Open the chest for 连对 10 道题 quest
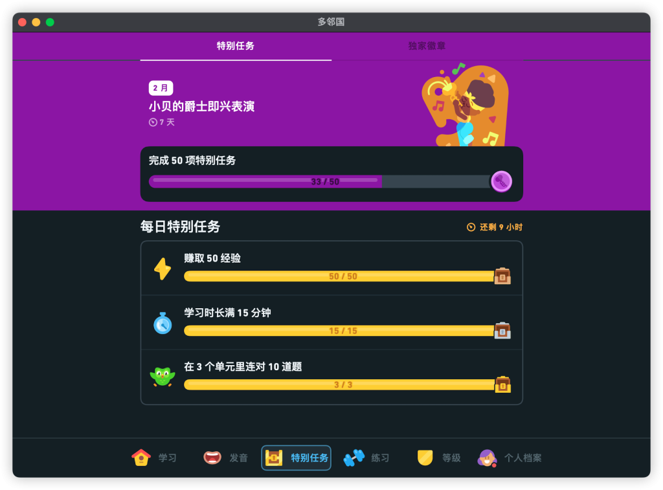Image resolution: width=663 pixels, height=490 pixels. click(502, 384)
